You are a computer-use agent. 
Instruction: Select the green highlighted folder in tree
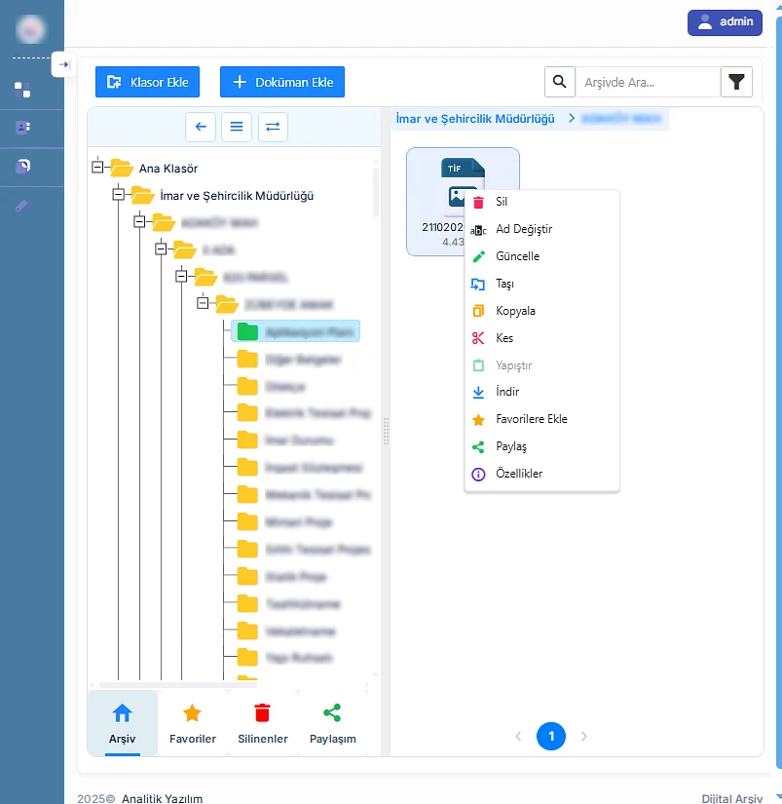pos(296,331)
